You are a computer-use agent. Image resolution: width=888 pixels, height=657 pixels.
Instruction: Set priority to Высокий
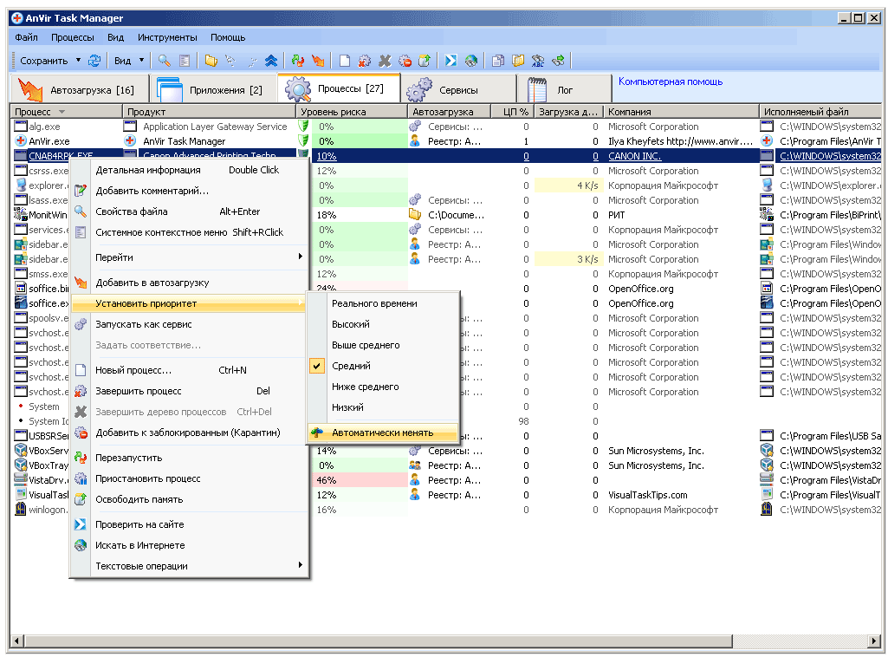[x=351, y=324]
